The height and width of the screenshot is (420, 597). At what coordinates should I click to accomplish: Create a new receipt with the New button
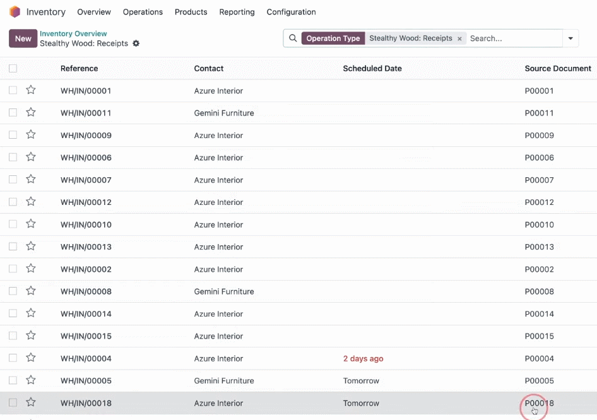[x=23, y=38]
